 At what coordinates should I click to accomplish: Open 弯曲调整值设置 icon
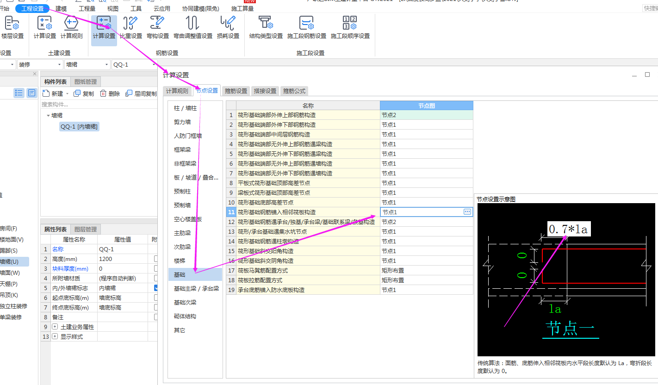point(192,23)
